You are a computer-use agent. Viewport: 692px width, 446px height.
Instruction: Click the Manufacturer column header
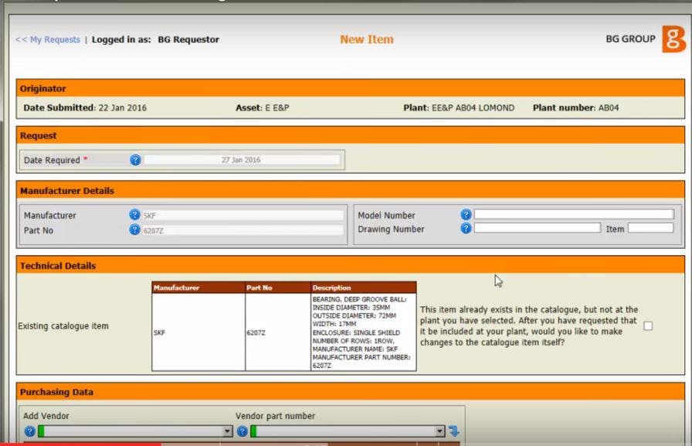click(198, 288)
